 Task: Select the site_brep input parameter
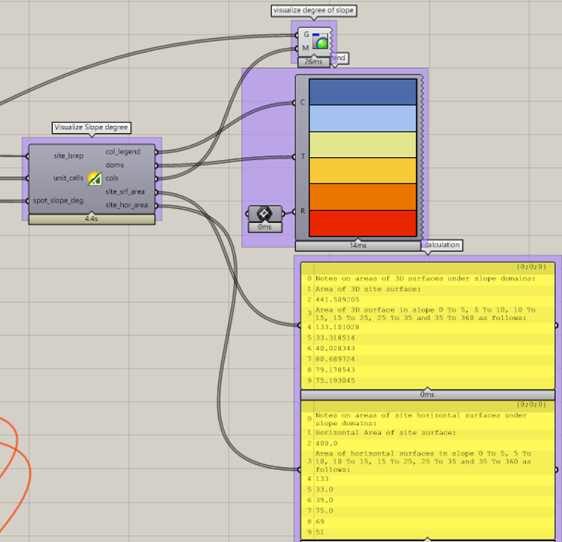[69, 156]
